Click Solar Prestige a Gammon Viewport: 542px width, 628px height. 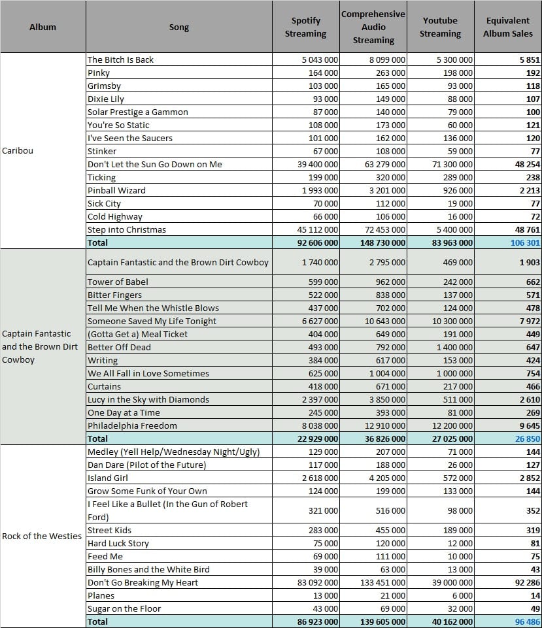[179, 112]
